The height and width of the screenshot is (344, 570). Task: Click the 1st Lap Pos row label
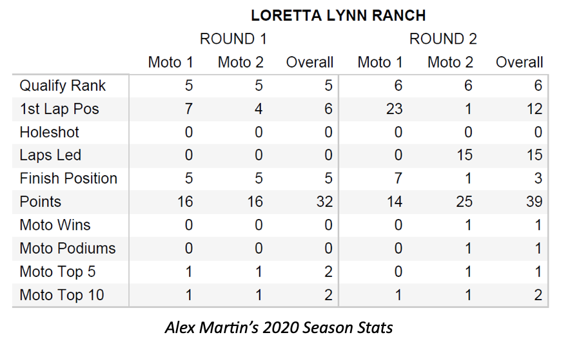(x=59, y=109)
